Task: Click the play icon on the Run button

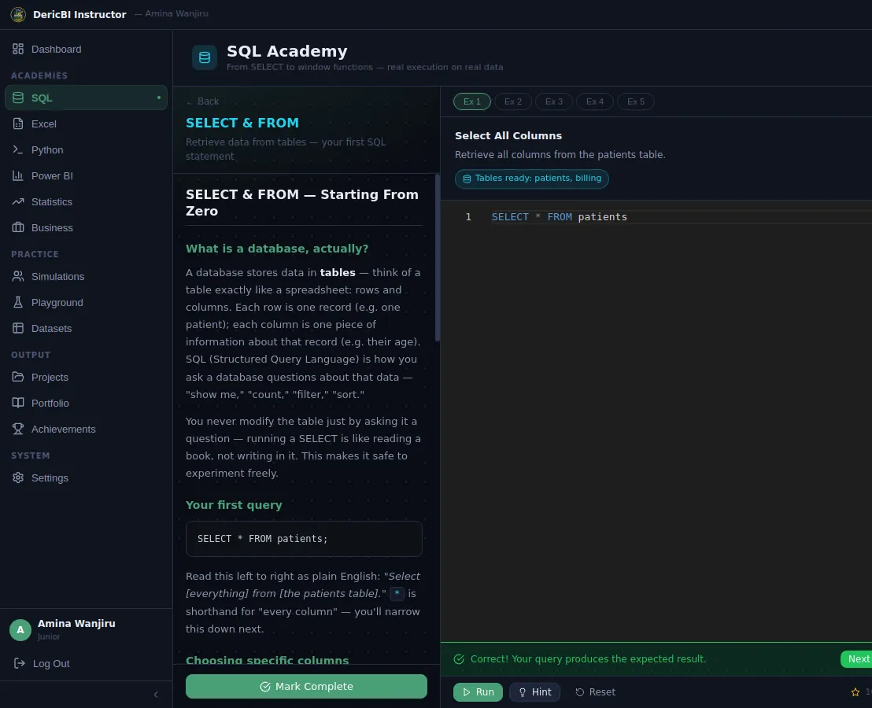Action: [x=467, y=692]
